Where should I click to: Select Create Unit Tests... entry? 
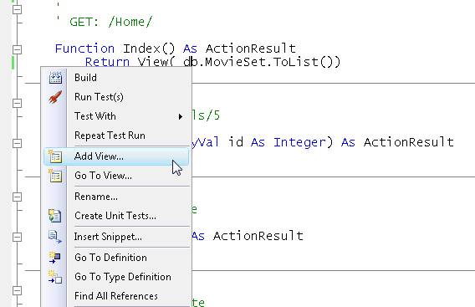coord(116,216)
